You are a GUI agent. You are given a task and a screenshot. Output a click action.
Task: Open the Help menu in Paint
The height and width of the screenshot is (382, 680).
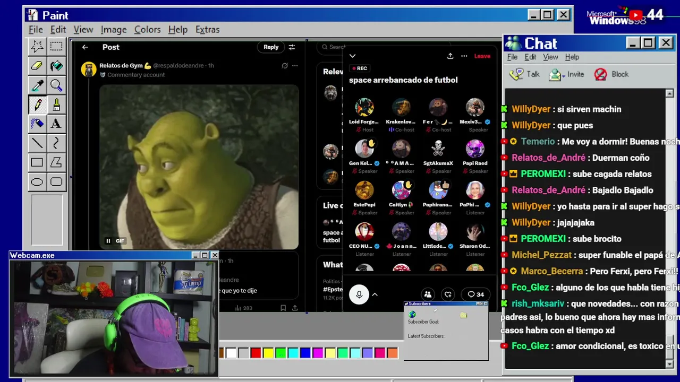[x=178, y=30]
